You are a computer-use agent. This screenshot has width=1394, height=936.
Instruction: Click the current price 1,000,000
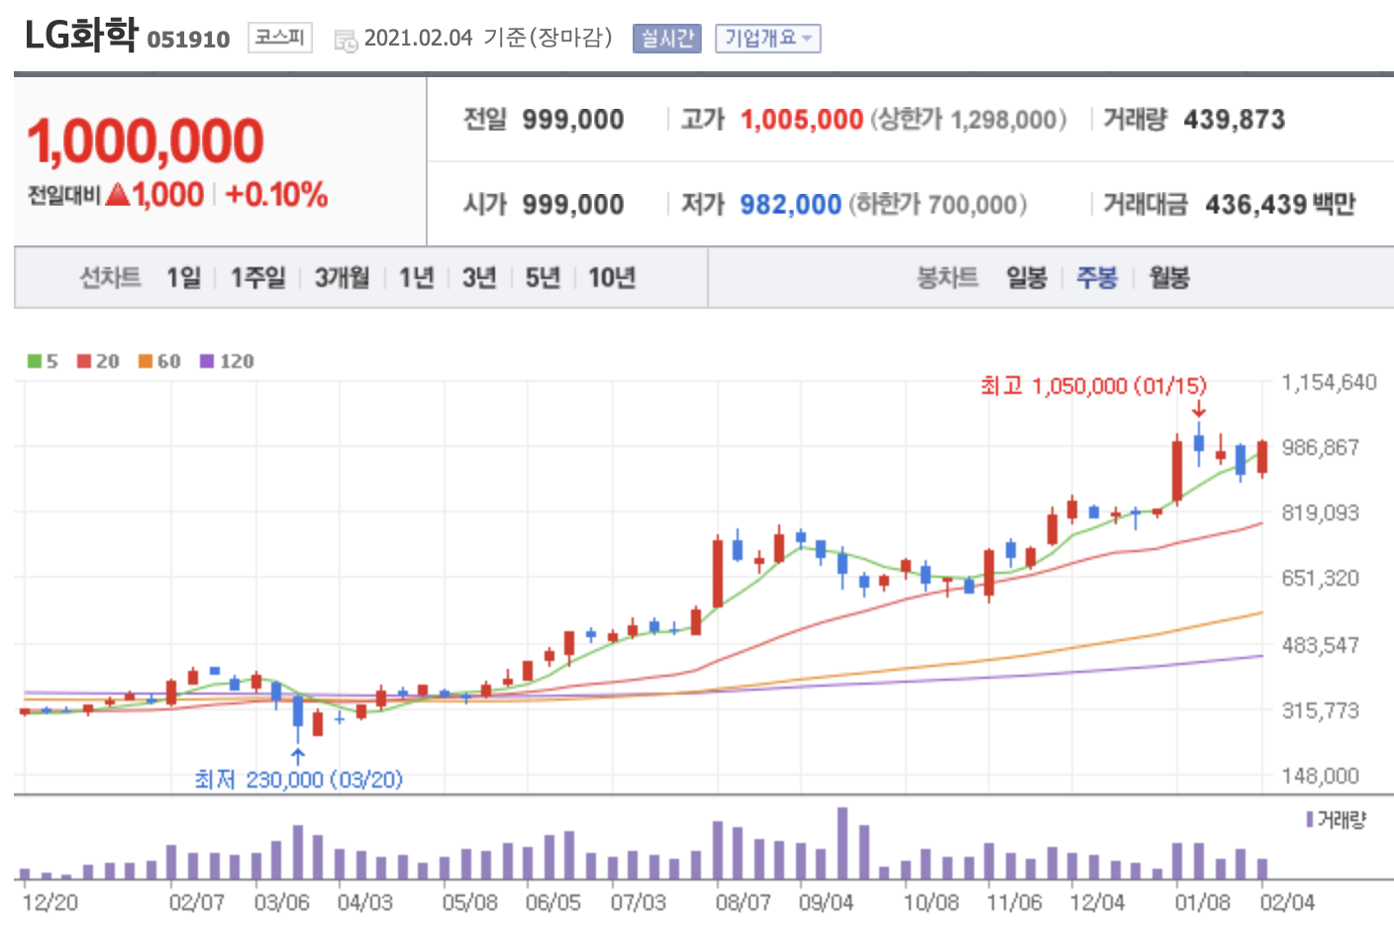pos(146,140)
